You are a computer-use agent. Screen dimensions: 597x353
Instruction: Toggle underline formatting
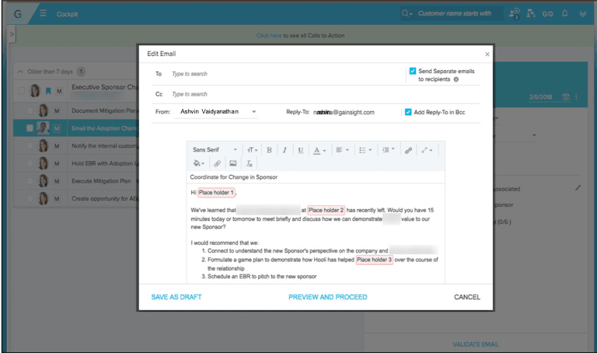pyautogui.click(x=300, y=150)
